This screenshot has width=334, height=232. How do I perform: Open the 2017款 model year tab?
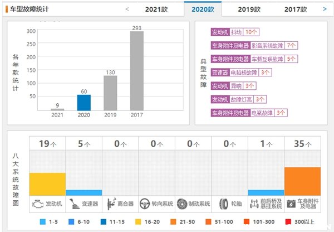click(295, 9)
